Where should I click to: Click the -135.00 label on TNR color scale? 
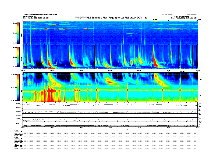click(14, 87)
